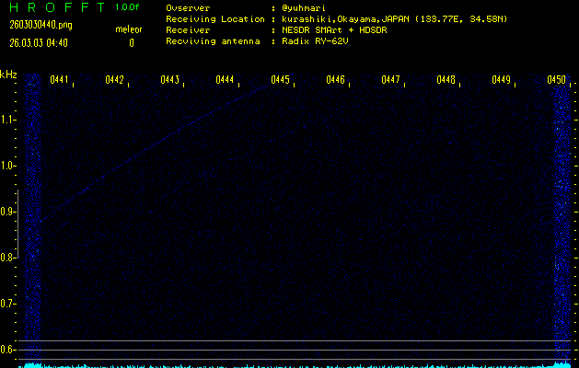Select the NESDR SMArt + HDSDR receiver text
This screenshot has height=368, width=579.
(336, 29)
